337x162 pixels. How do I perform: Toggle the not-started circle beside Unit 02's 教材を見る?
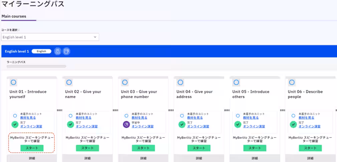[x=70, y=116]
